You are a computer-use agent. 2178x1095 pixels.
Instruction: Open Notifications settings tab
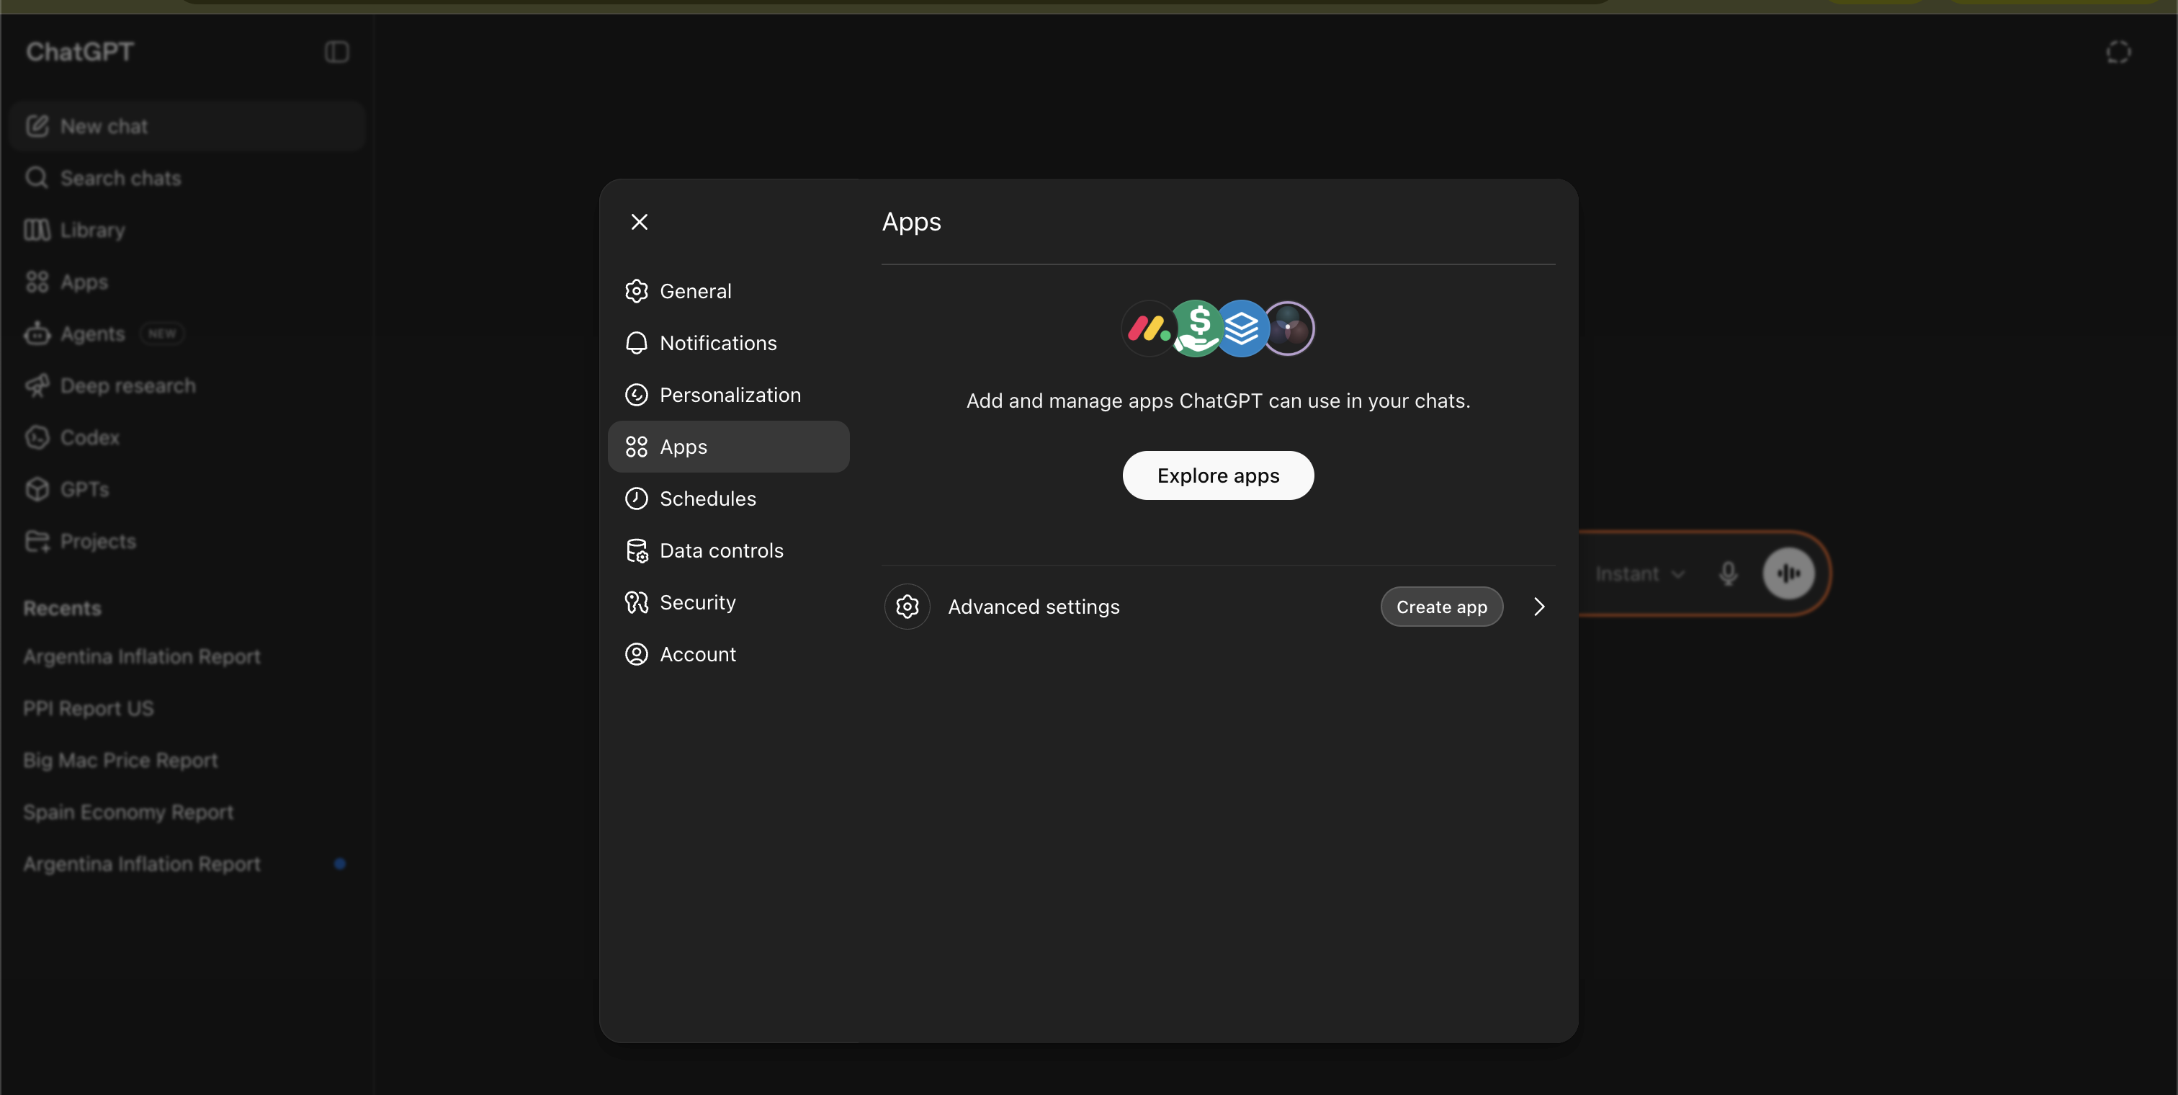pyautogui.click(x=728, y=342)
